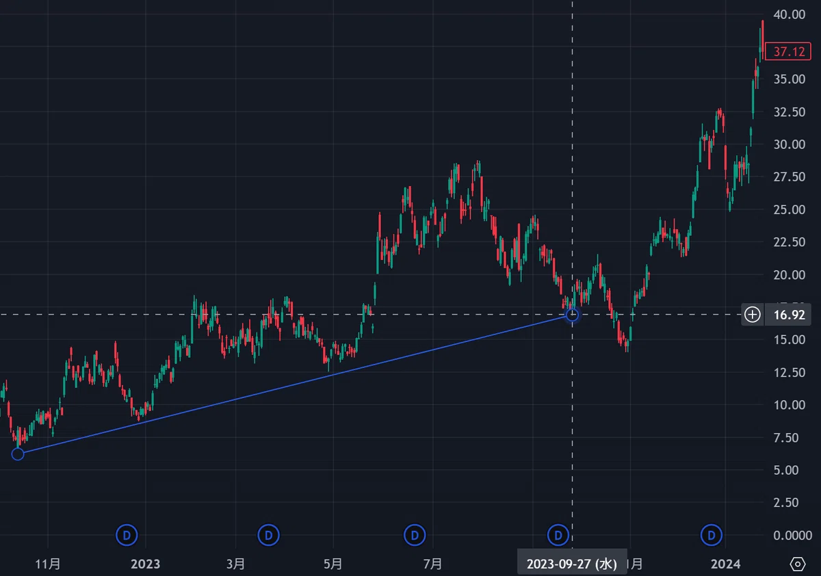Click the 11月 time axis label
Screen dimensions: 821x576
coord(48,564)
